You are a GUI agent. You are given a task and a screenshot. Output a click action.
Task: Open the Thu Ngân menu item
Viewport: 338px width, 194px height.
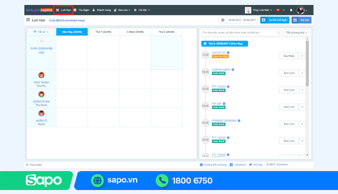click(82, 10)
